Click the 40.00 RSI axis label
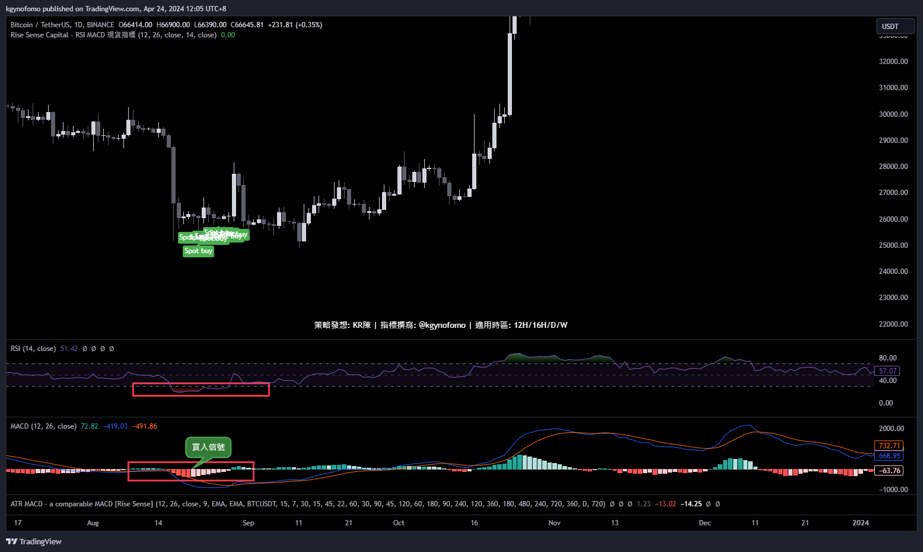Viewport: 923px width, 552px height. (887, 381)
